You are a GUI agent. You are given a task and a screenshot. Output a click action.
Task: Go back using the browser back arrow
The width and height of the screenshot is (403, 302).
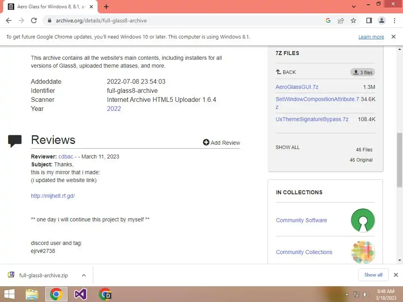[x=9, y=20]
